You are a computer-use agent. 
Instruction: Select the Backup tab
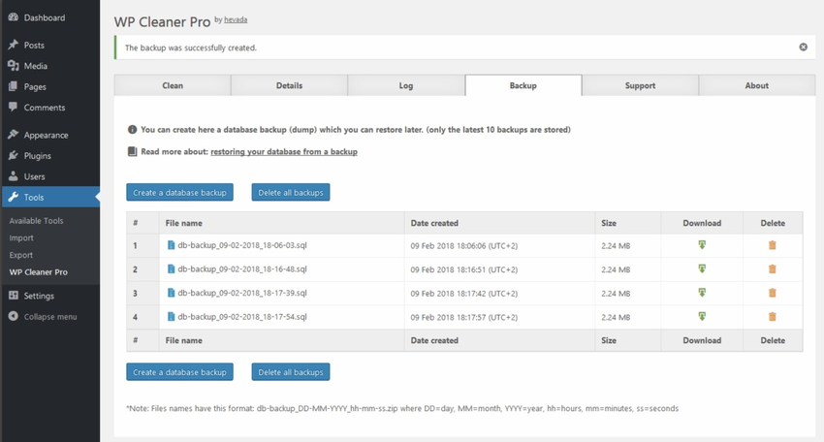(523, 85)
